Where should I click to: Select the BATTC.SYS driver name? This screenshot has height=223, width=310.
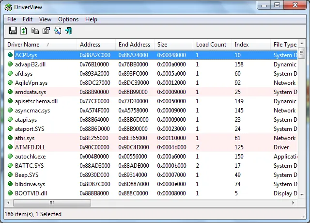point(30,166)
